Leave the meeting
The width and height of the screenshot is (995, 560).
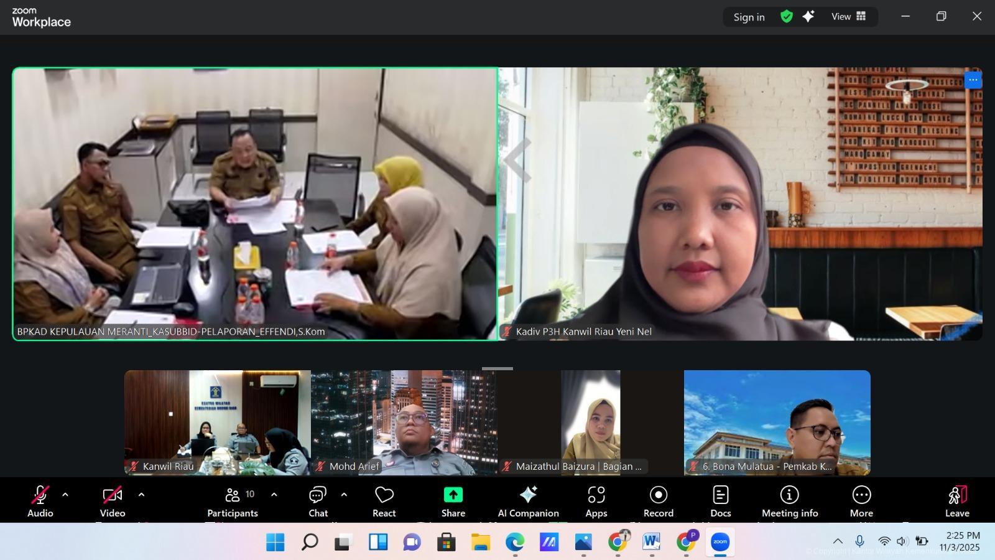[x=957, y=502]
